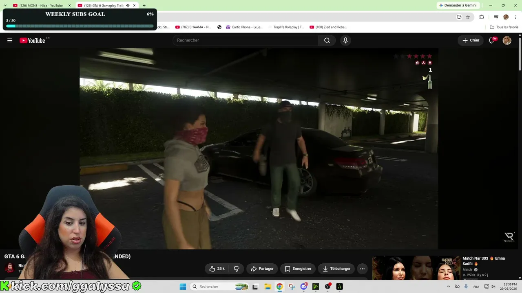Viewport: 522px width, 293px height.
Task: Open the Traplife Roleplay bookmark
Action: click(285, 27)
